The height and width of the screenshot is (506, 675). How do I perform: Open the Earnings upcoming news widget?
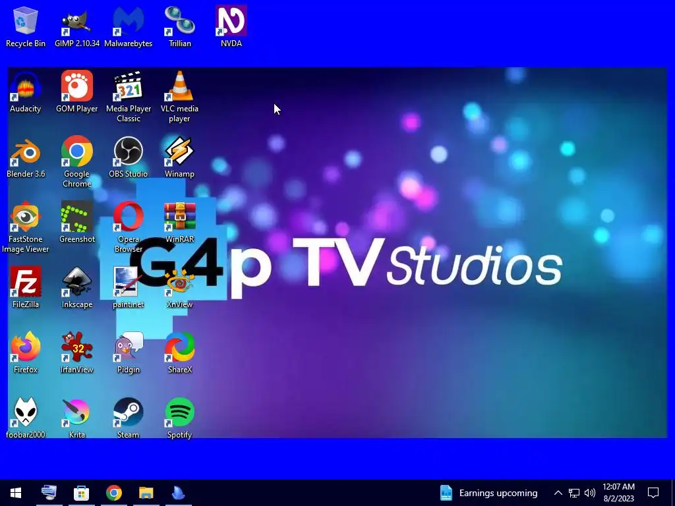(x=488, y=493)
